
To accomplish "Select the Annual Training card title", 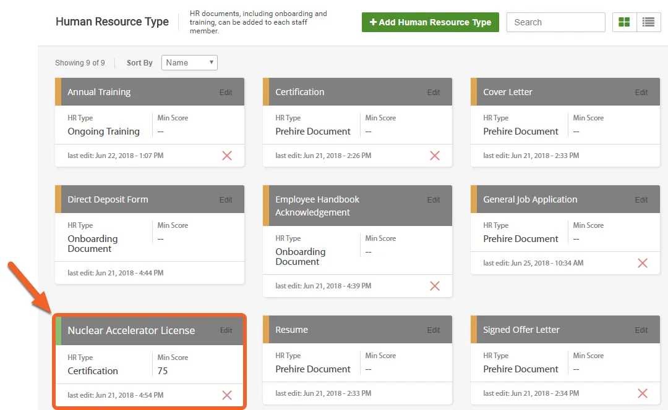I will coord(99,92).
